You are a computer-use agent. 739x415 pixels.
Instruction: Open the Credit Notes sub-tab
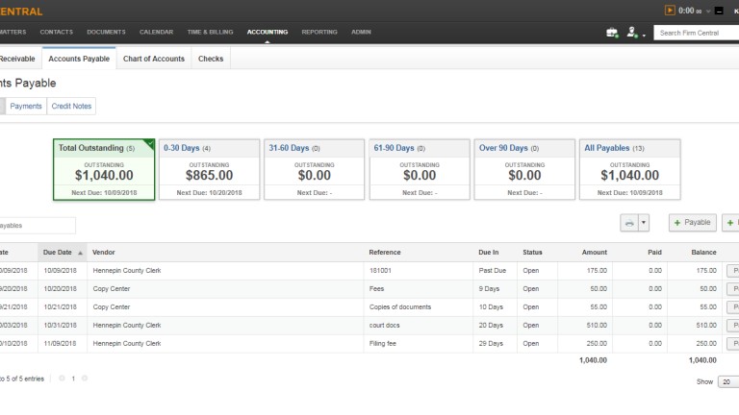pos(72,106)
